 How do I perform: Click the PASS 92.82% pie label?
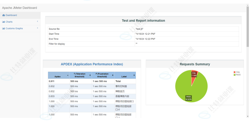[188, 98]
